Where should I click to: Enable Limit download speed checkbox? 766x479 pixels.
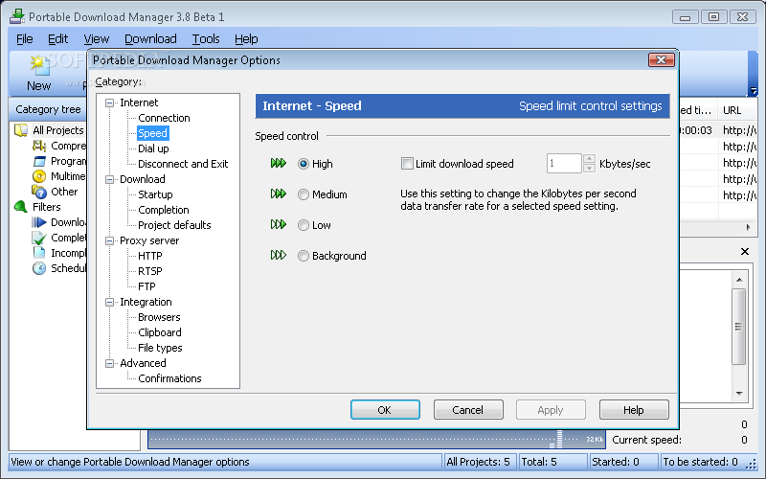click(x=407, y=163)
